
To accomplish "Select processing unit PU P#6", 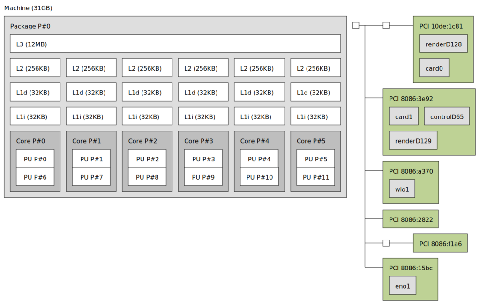I will click(x=35, y=177).
